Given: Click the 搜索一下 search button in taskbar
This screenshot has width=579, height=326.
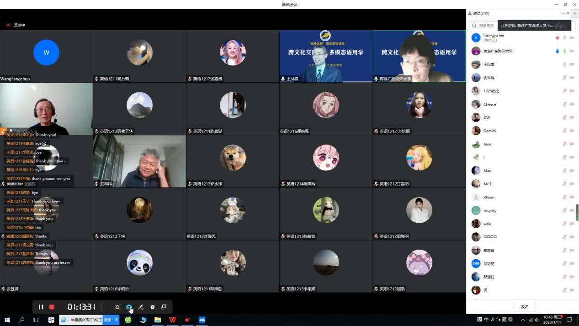Looking at the screenshot, I should 111,320.
